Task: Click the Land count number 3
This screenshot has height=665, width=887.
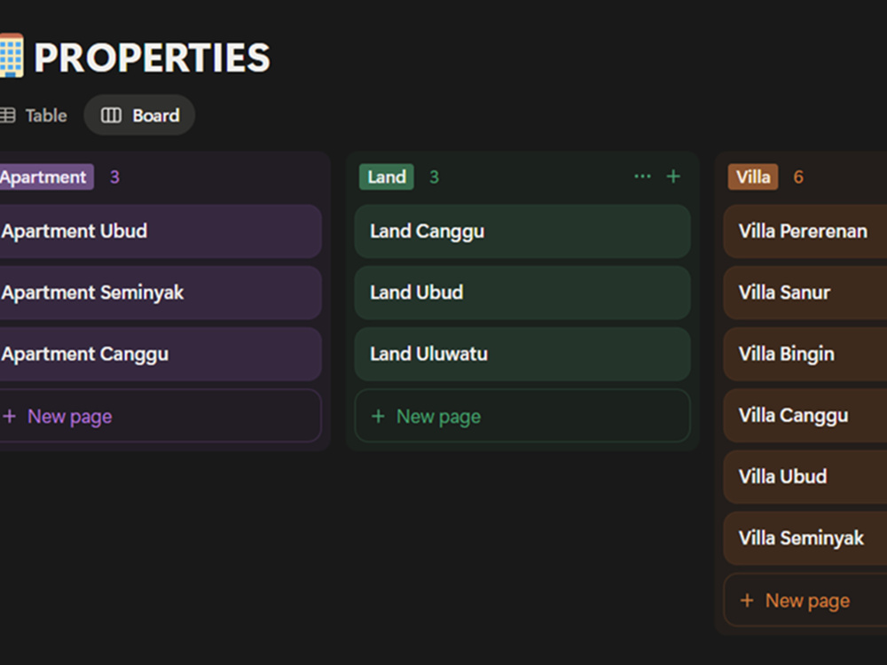Action: (x=434, y=177)
